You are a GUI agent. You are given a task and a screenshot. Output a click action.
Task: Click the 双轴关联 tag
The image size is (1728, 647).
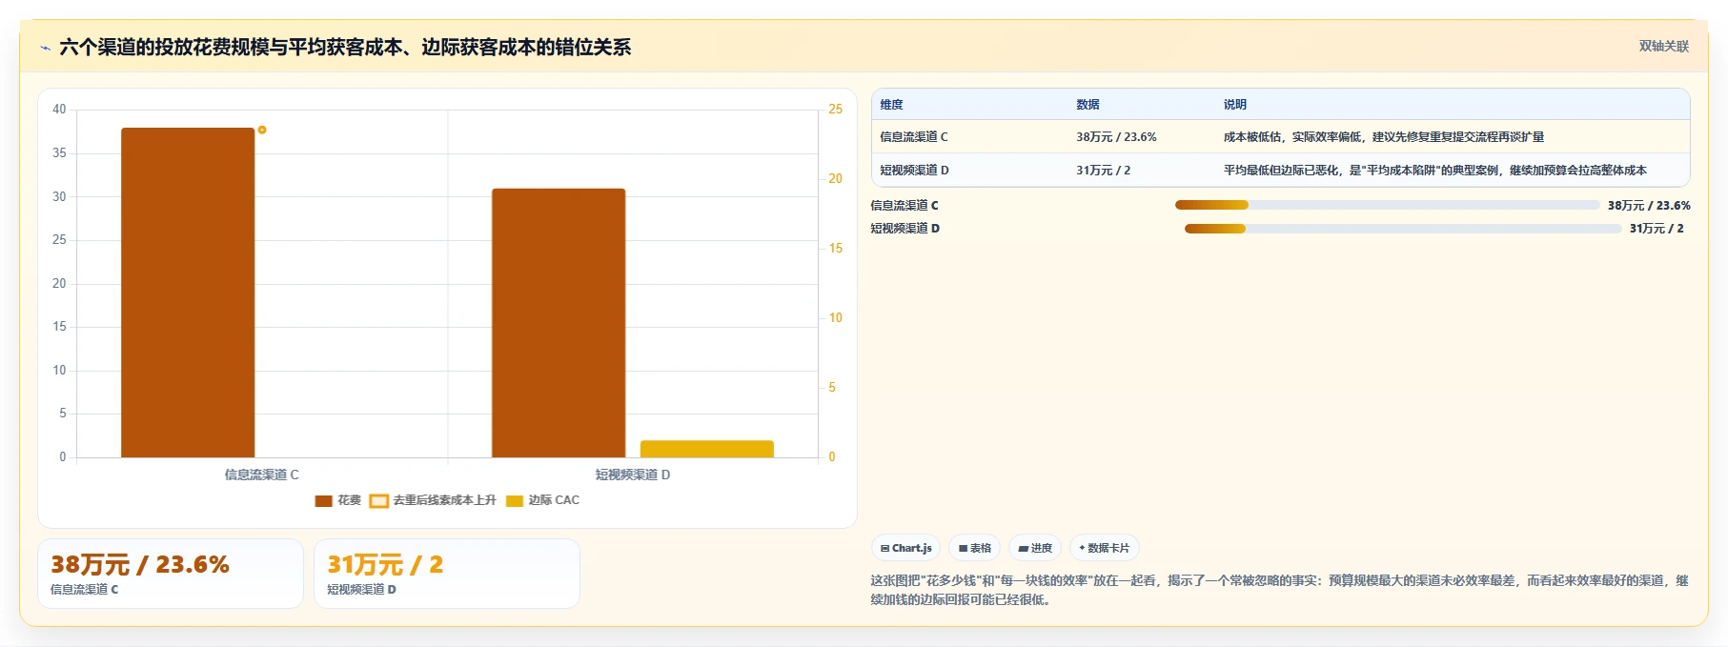[1663, 46]
